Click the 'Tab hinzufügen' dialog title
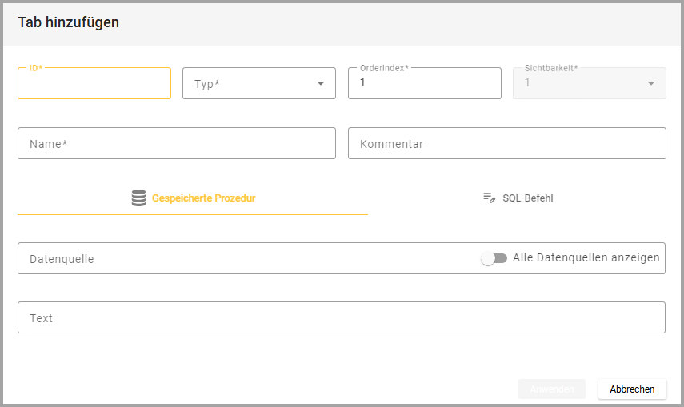 (x=69, y=22)
